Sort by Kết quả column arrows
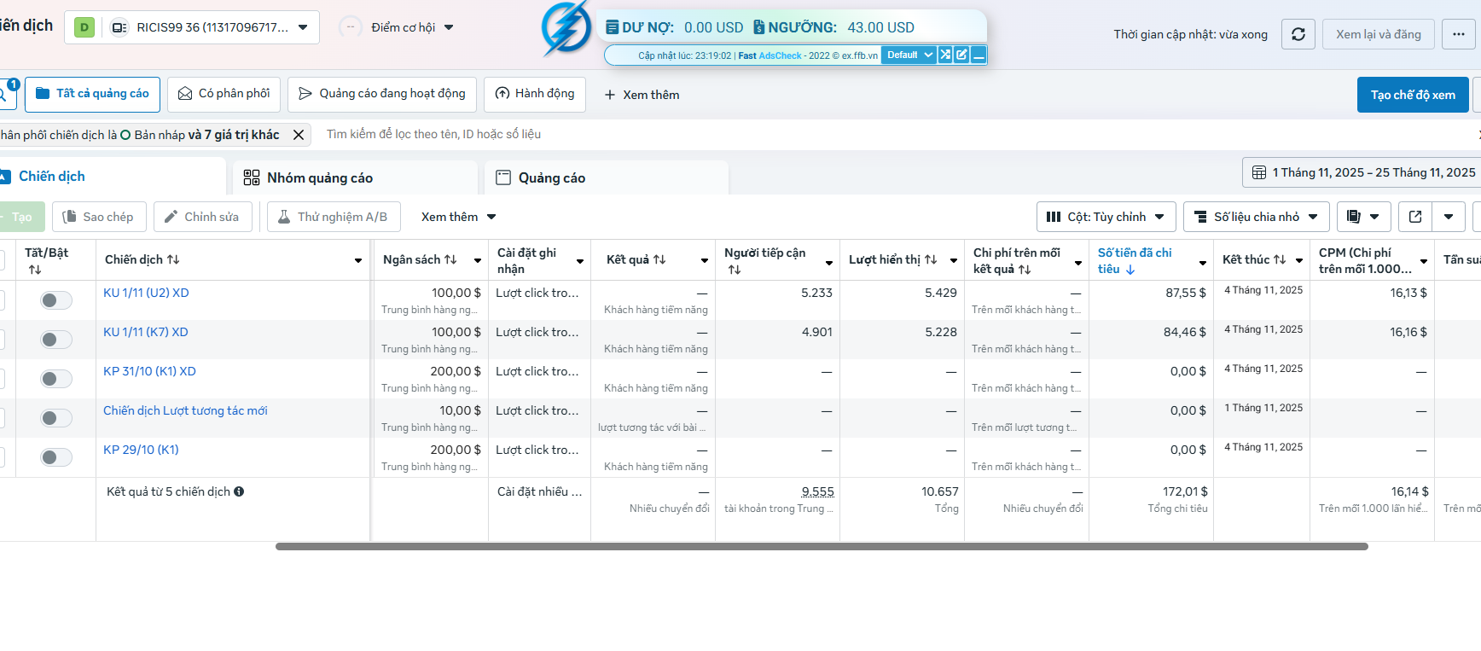This screenshot has width=1481, height=651. pos(659,259)
